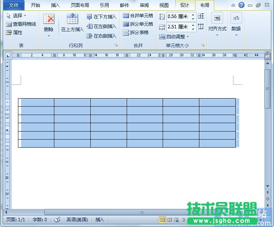Image resolution: width=274 pixels, height=227 pixels.
Task: Expand the 选择 dropdown
Action: tap(16, 16)
